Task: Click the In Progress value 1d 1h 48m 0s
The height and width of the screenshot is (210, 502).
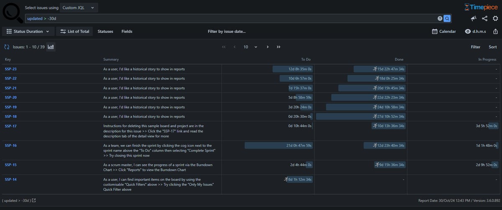Action: 487,145
